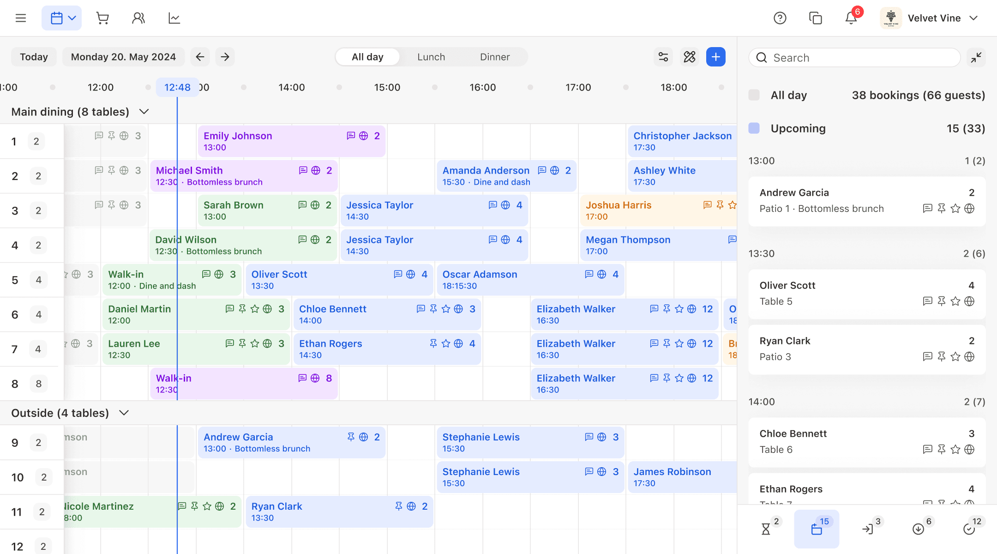
Task: Click the help question mark icon
Action: click(780, 18)
